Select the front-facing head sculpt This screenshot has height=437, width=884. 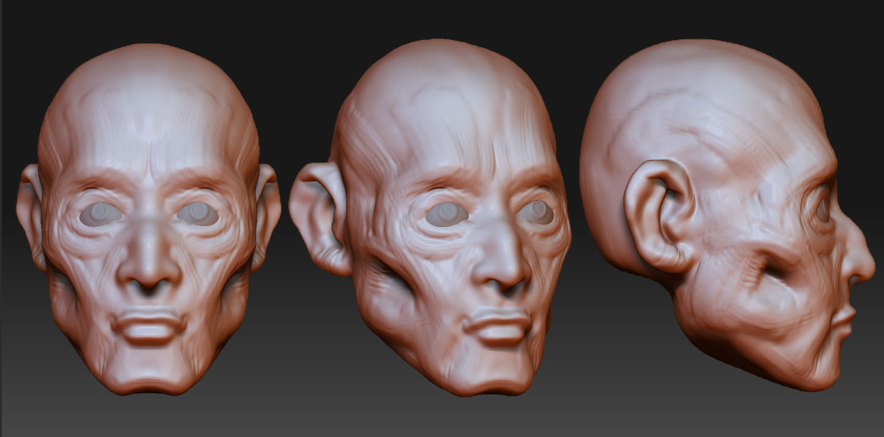pyautogui.click(x=148, y=219)
